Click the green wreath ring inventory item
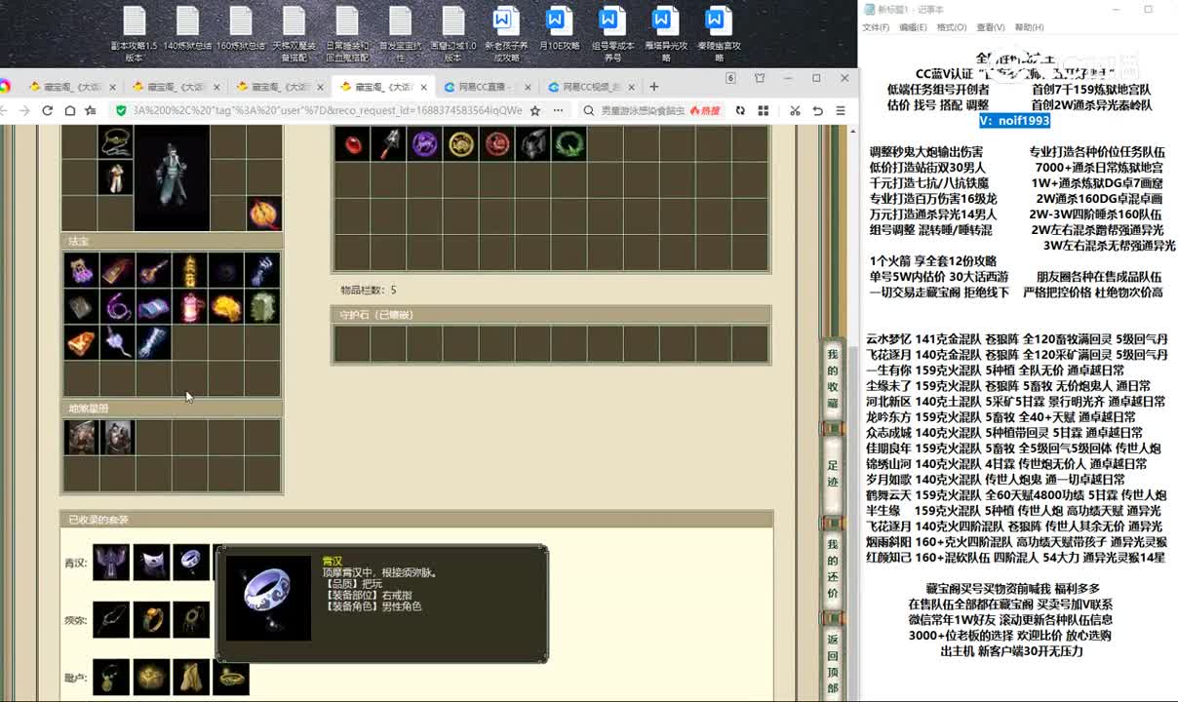Viewport: 1178px width, 702px height. click(x=569, y=144)
